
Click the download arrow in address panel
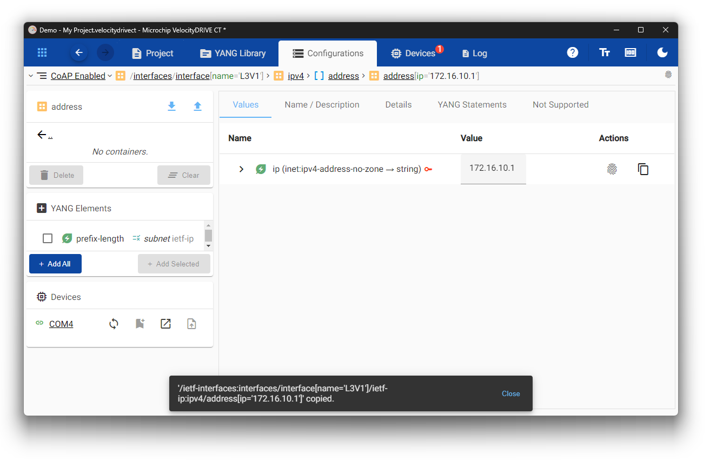[171, 106]
